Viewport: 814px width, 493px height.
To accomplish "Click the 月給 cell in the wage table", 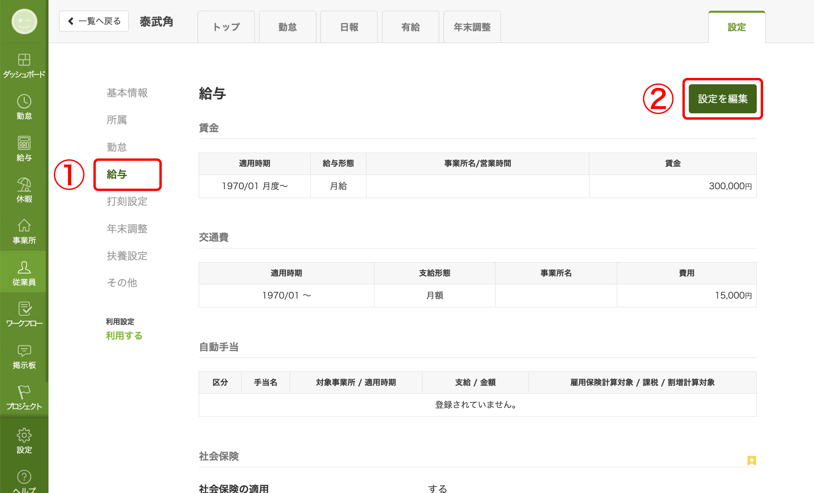I will click(x=338, y=186).
